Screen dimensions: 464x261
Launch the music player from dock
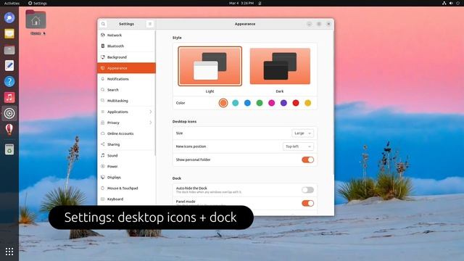(9, 97)
